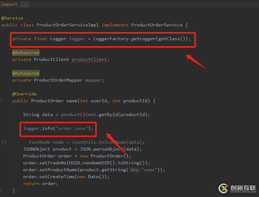259x197 pixels.
Task: Click the new ProductOrder() expression
Action: [x=104, y=156]
